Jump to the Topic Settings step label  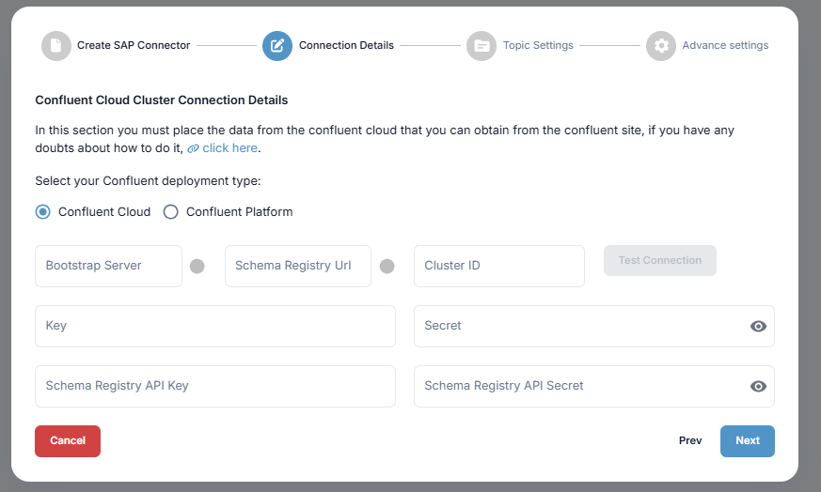538,45
